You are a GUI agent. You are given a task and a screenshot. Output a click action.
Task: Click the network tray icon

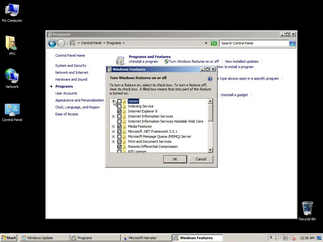[285, 238]
